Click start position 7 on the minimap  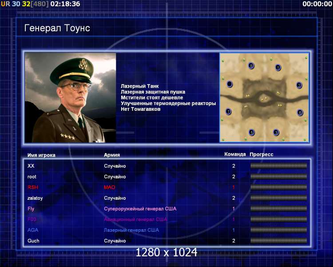pos(228,111)
